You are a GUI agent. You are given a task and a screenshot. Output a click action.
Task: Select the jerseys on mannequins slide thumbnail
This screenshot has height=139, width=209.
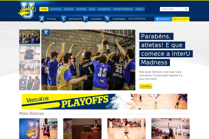(30, 83)
